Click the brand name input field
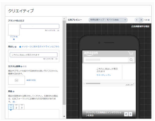The image size is (155, 121). 40,26
